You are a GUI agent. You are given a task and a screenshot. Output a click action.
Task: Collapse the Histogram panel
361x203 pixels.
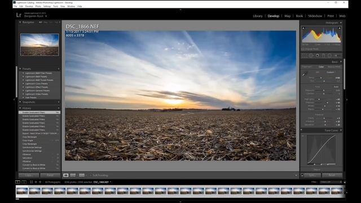(341, 23)
